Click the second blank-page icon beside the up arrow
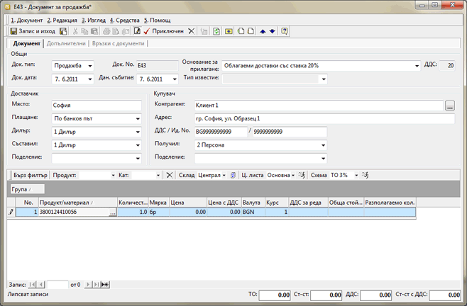This screenshot has height=306, width=467. (251, 31)
